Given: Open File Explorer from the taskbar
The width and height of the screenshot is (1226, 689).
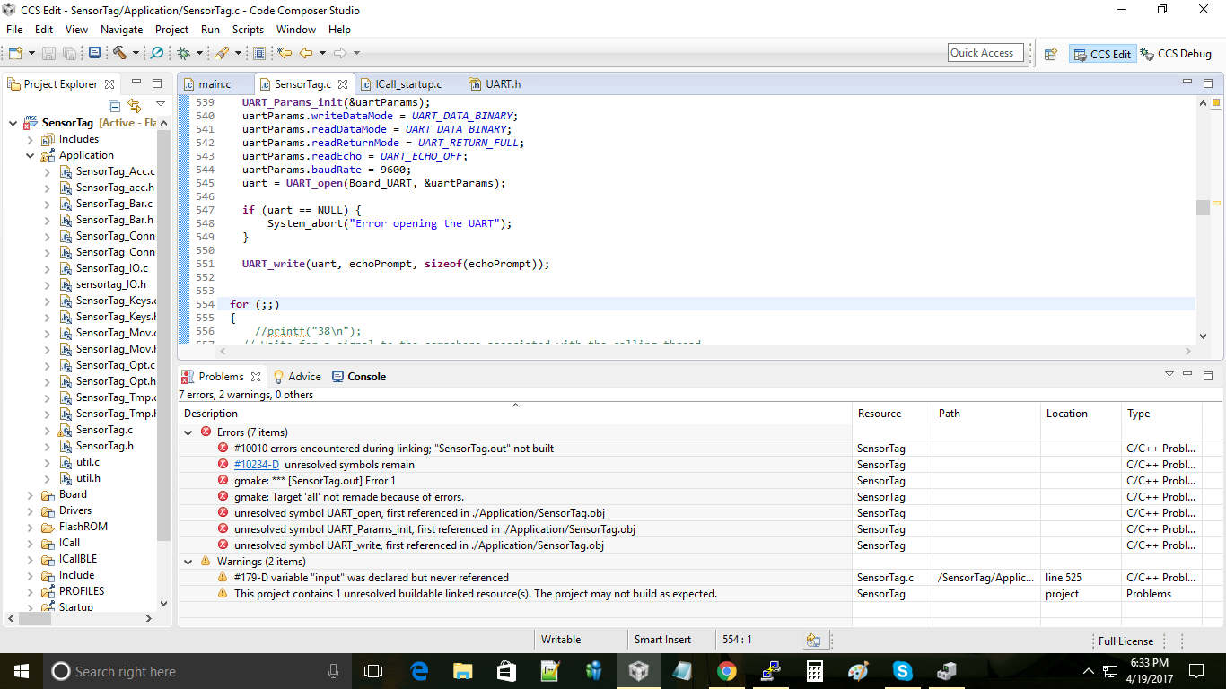Looking at the screenshot, I should (x=463, y=670).
